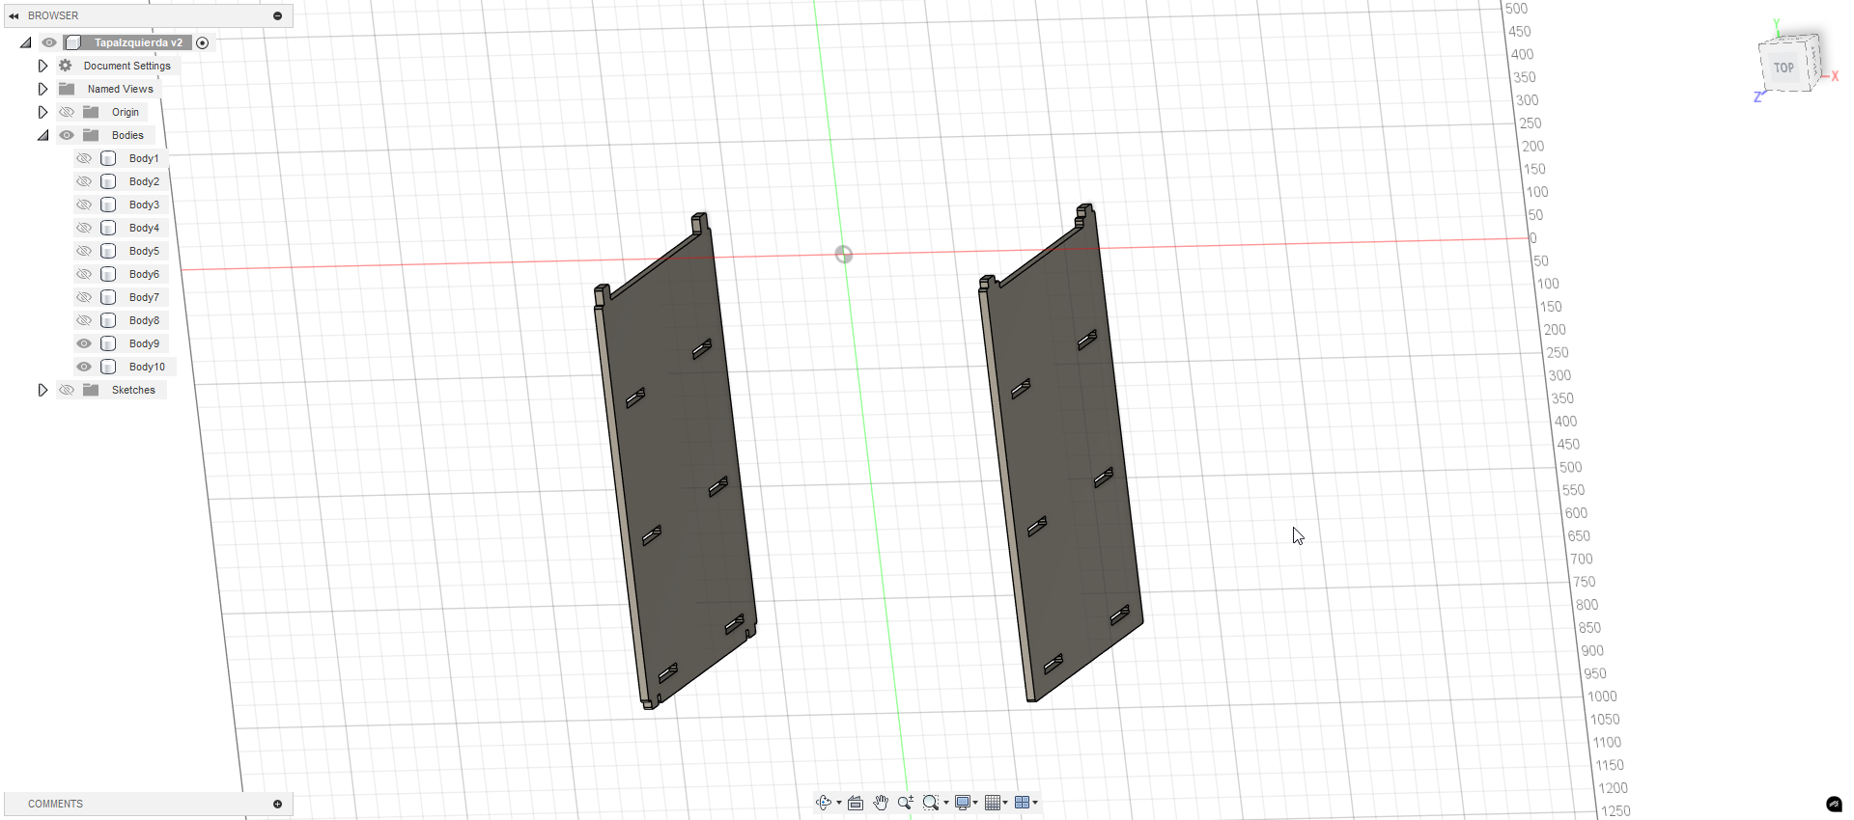1854x820 pixels.
Task: Select Body3 in the browser tree
Action: 144,205
